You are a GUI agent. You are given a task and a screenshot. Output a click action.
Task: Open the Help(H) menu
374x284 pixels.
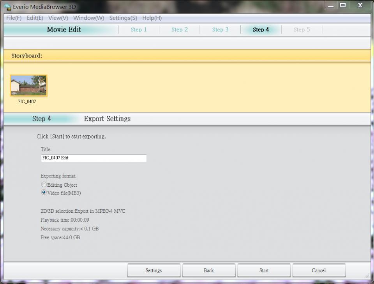pyautogui.click(x=152, y=18)
